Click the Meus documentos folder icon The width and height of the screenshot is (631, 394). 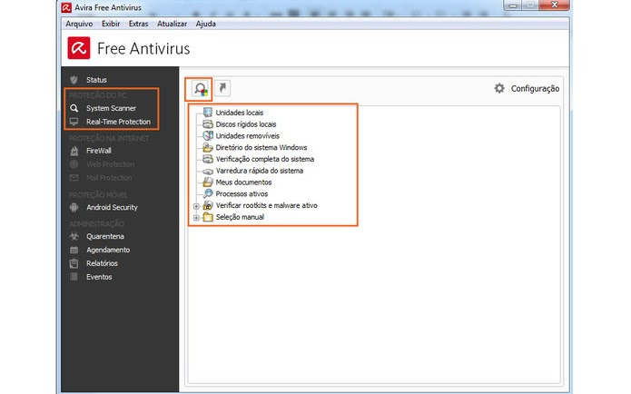tap(208, 182)
